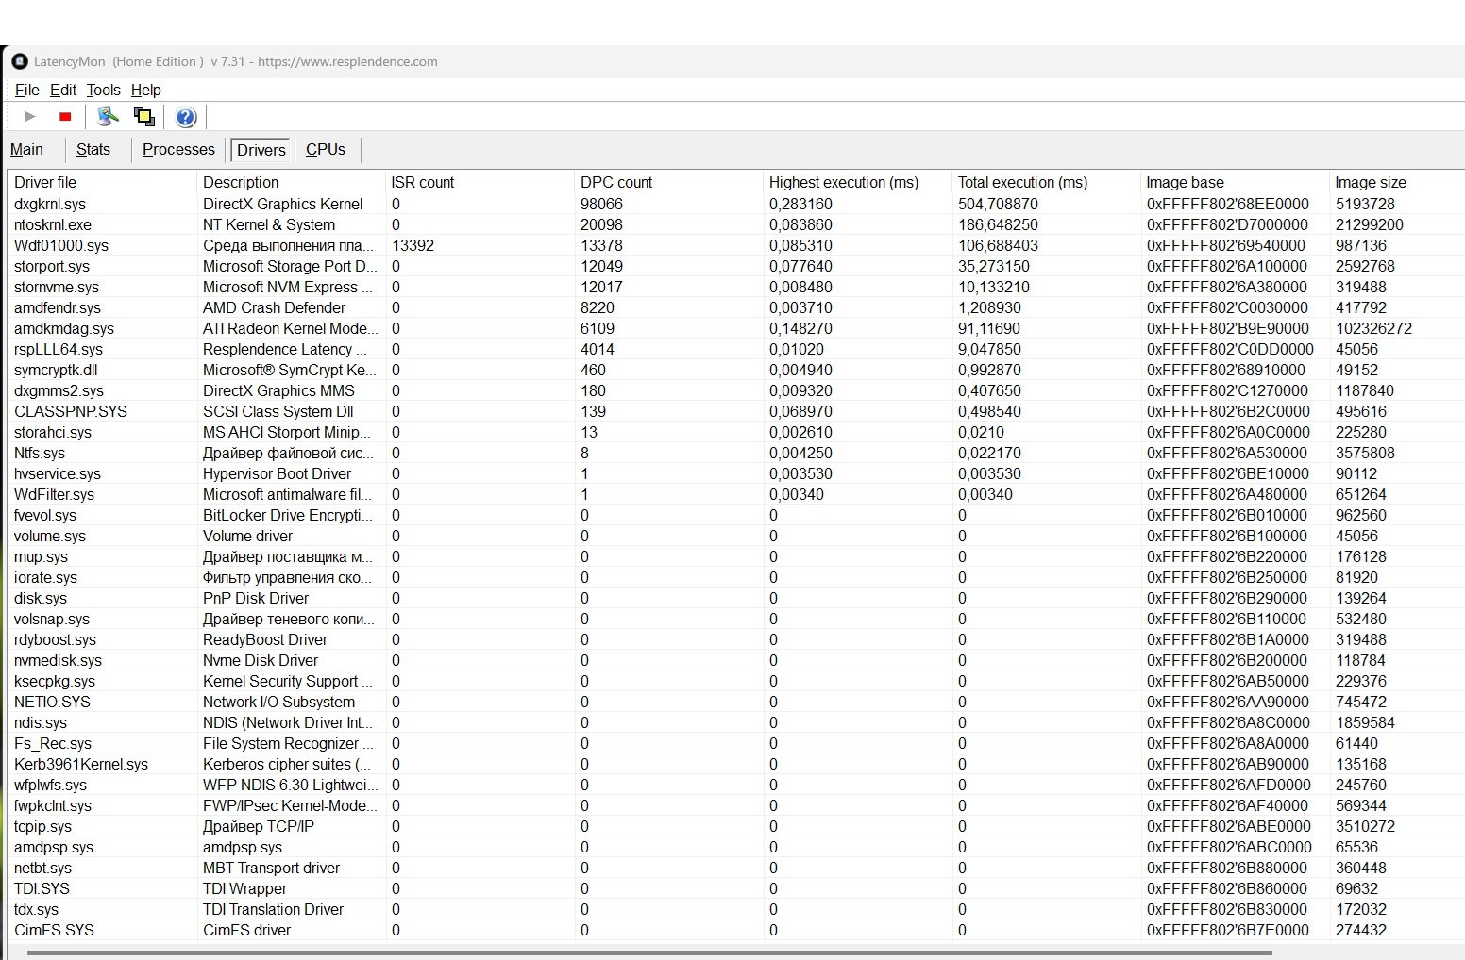Select the amdpsp.sys driver row

point(736,847)
